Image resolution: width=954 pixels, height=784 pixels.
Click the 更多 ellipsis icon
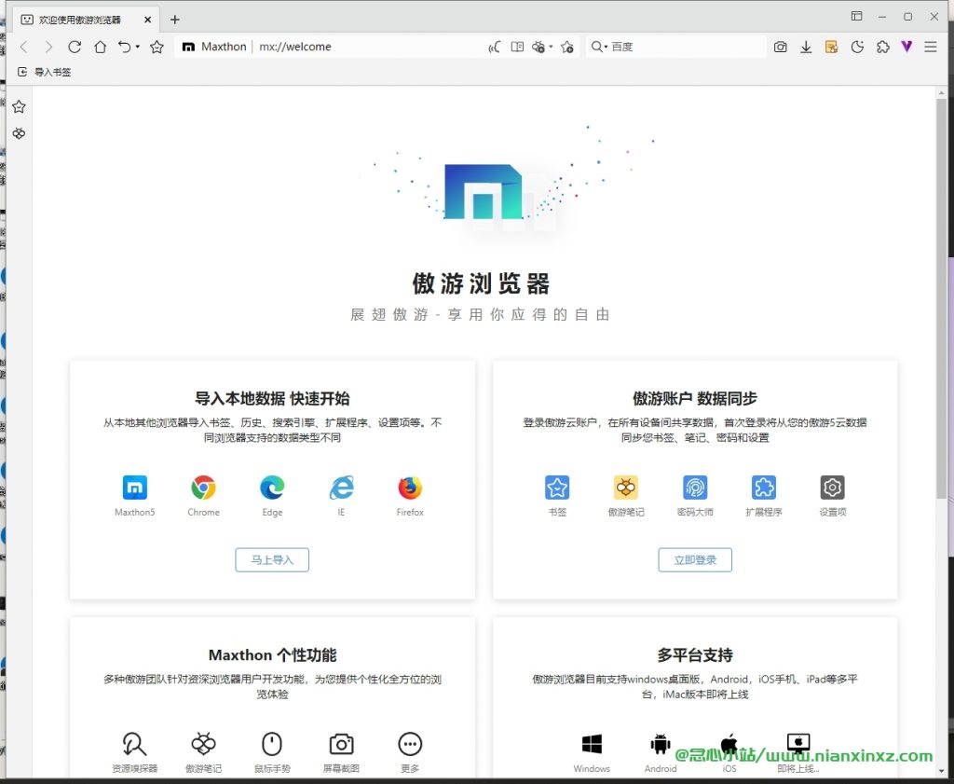pos(410,744)
